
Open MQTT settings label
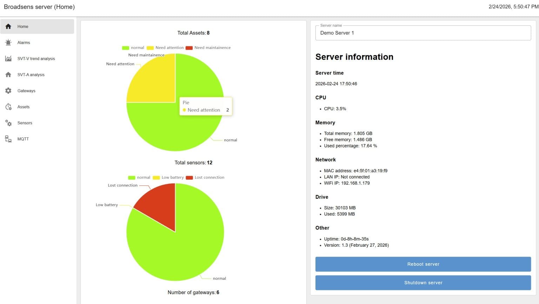23,139
